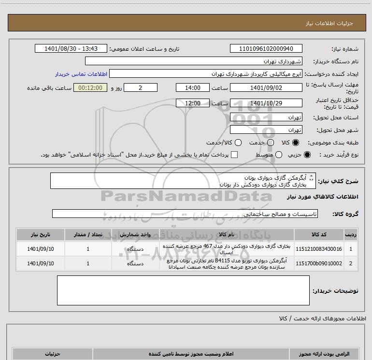Click the توضیحات خریدار text area

[183, 290]
